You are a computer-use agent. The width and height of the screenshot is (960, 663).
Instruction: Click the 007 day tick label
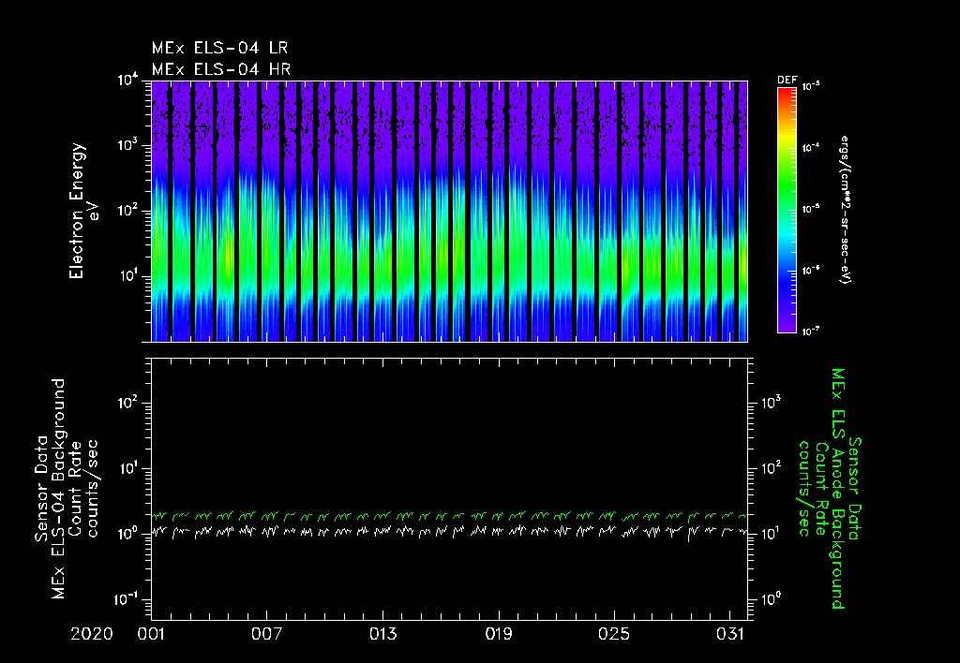[266, 634]
